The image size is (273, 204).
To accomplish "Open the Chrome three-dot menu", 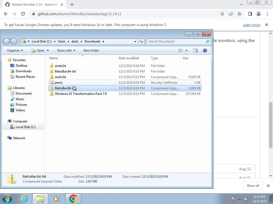I will (267, 14).
